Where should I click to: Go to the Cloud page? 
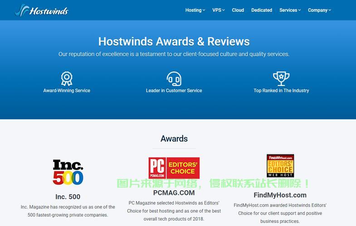(238, 10)
